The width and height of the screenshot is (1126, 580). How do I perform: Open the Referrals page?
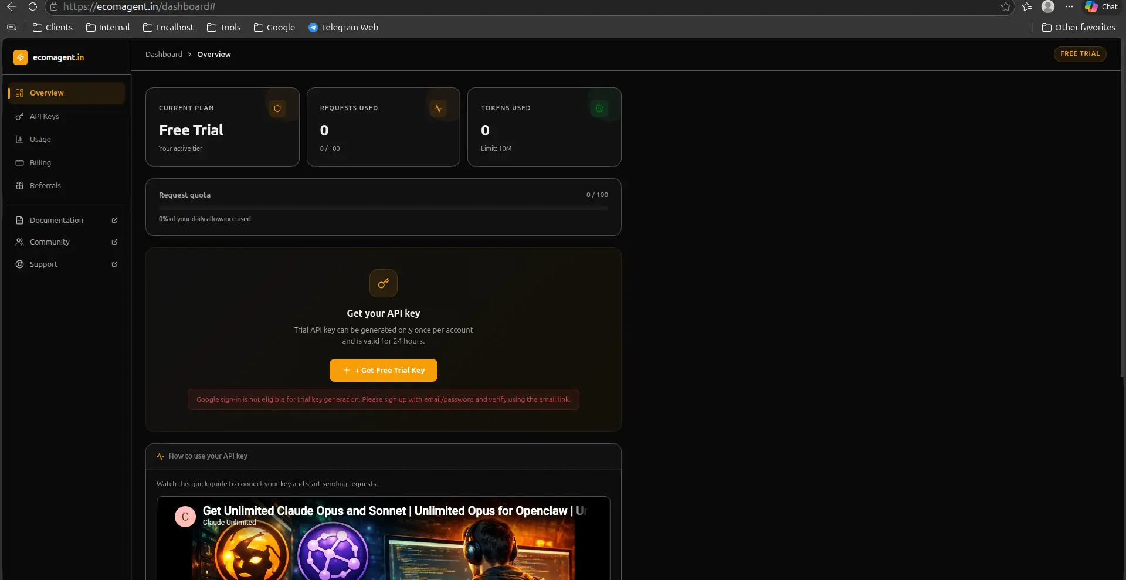tap(66, 185)
